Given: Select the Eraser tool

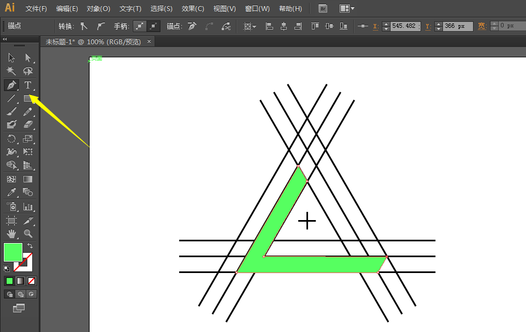Looking at the screenshot, I should point(28,124).
